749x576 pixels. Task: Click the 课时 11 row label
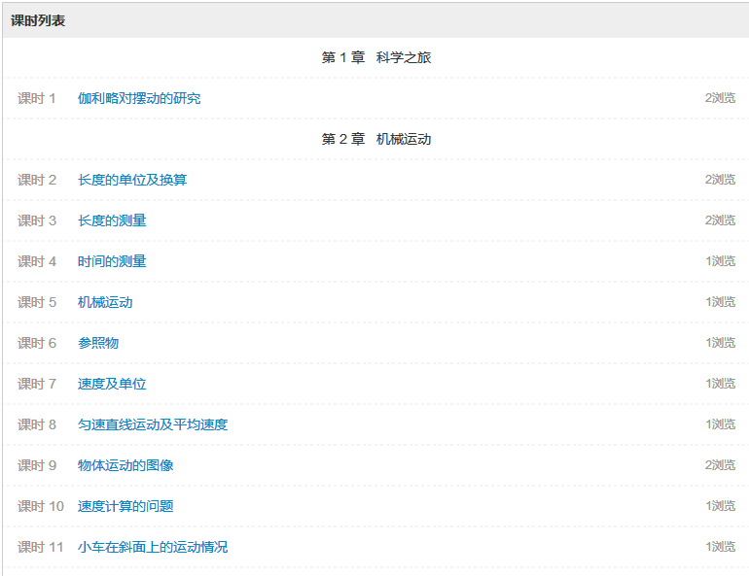pyautogui.click(x=41, y=547)
